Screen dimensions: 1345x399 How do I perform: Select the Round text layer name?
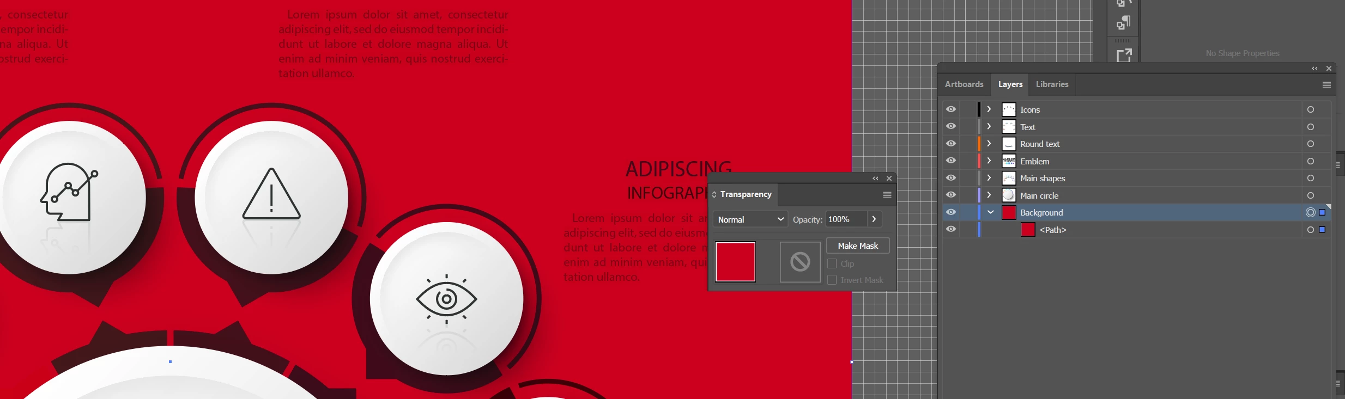[x=1040, y=144]
